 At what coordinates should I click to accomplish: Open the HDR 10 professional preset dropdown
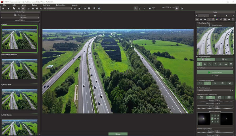58,8
